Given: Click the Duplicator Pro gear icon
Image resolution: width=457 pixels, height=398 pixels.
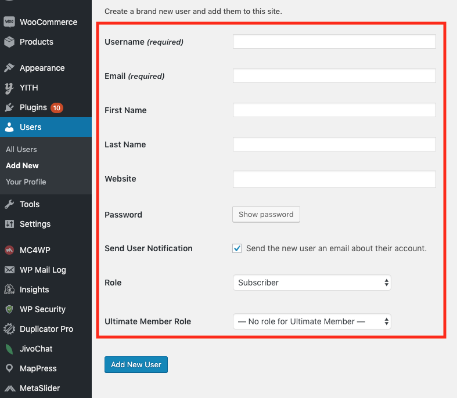Looking at the screenshot, I should (x=9, y=329).
